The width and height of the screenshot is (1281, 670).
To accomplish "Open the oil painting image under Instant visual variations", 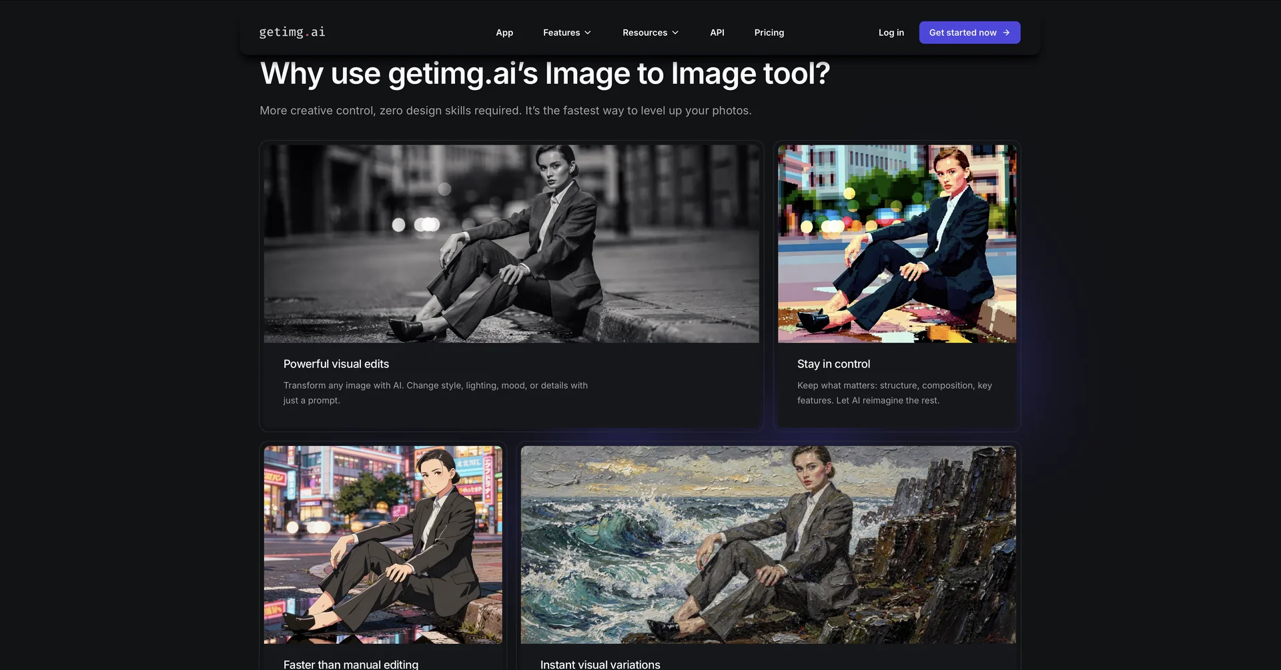I will coord(768,544).
